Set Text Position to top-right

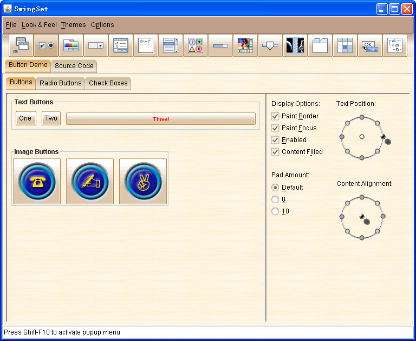pos(377,123)
